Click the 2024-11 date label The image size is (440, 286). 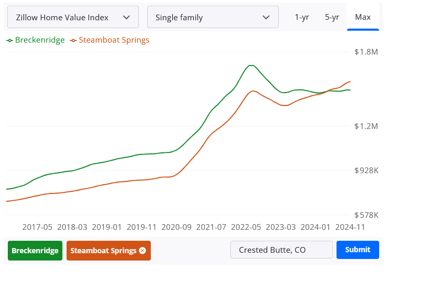(350, 227)
